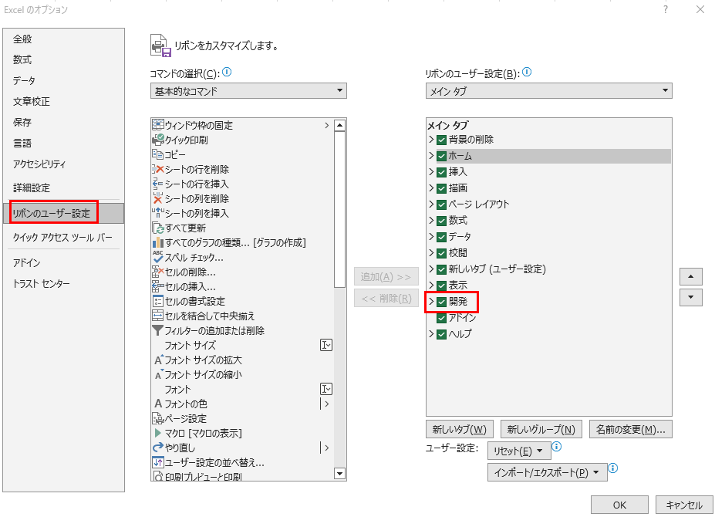Click the Freeze Panes (ウィンドウ枠の固定) icon
This screenshot has width=715, height=517.
click(x=158, y=125)
